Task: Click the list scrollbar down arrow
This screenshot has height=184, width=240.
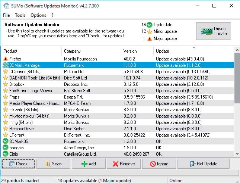Action: (x=237, y=154)
